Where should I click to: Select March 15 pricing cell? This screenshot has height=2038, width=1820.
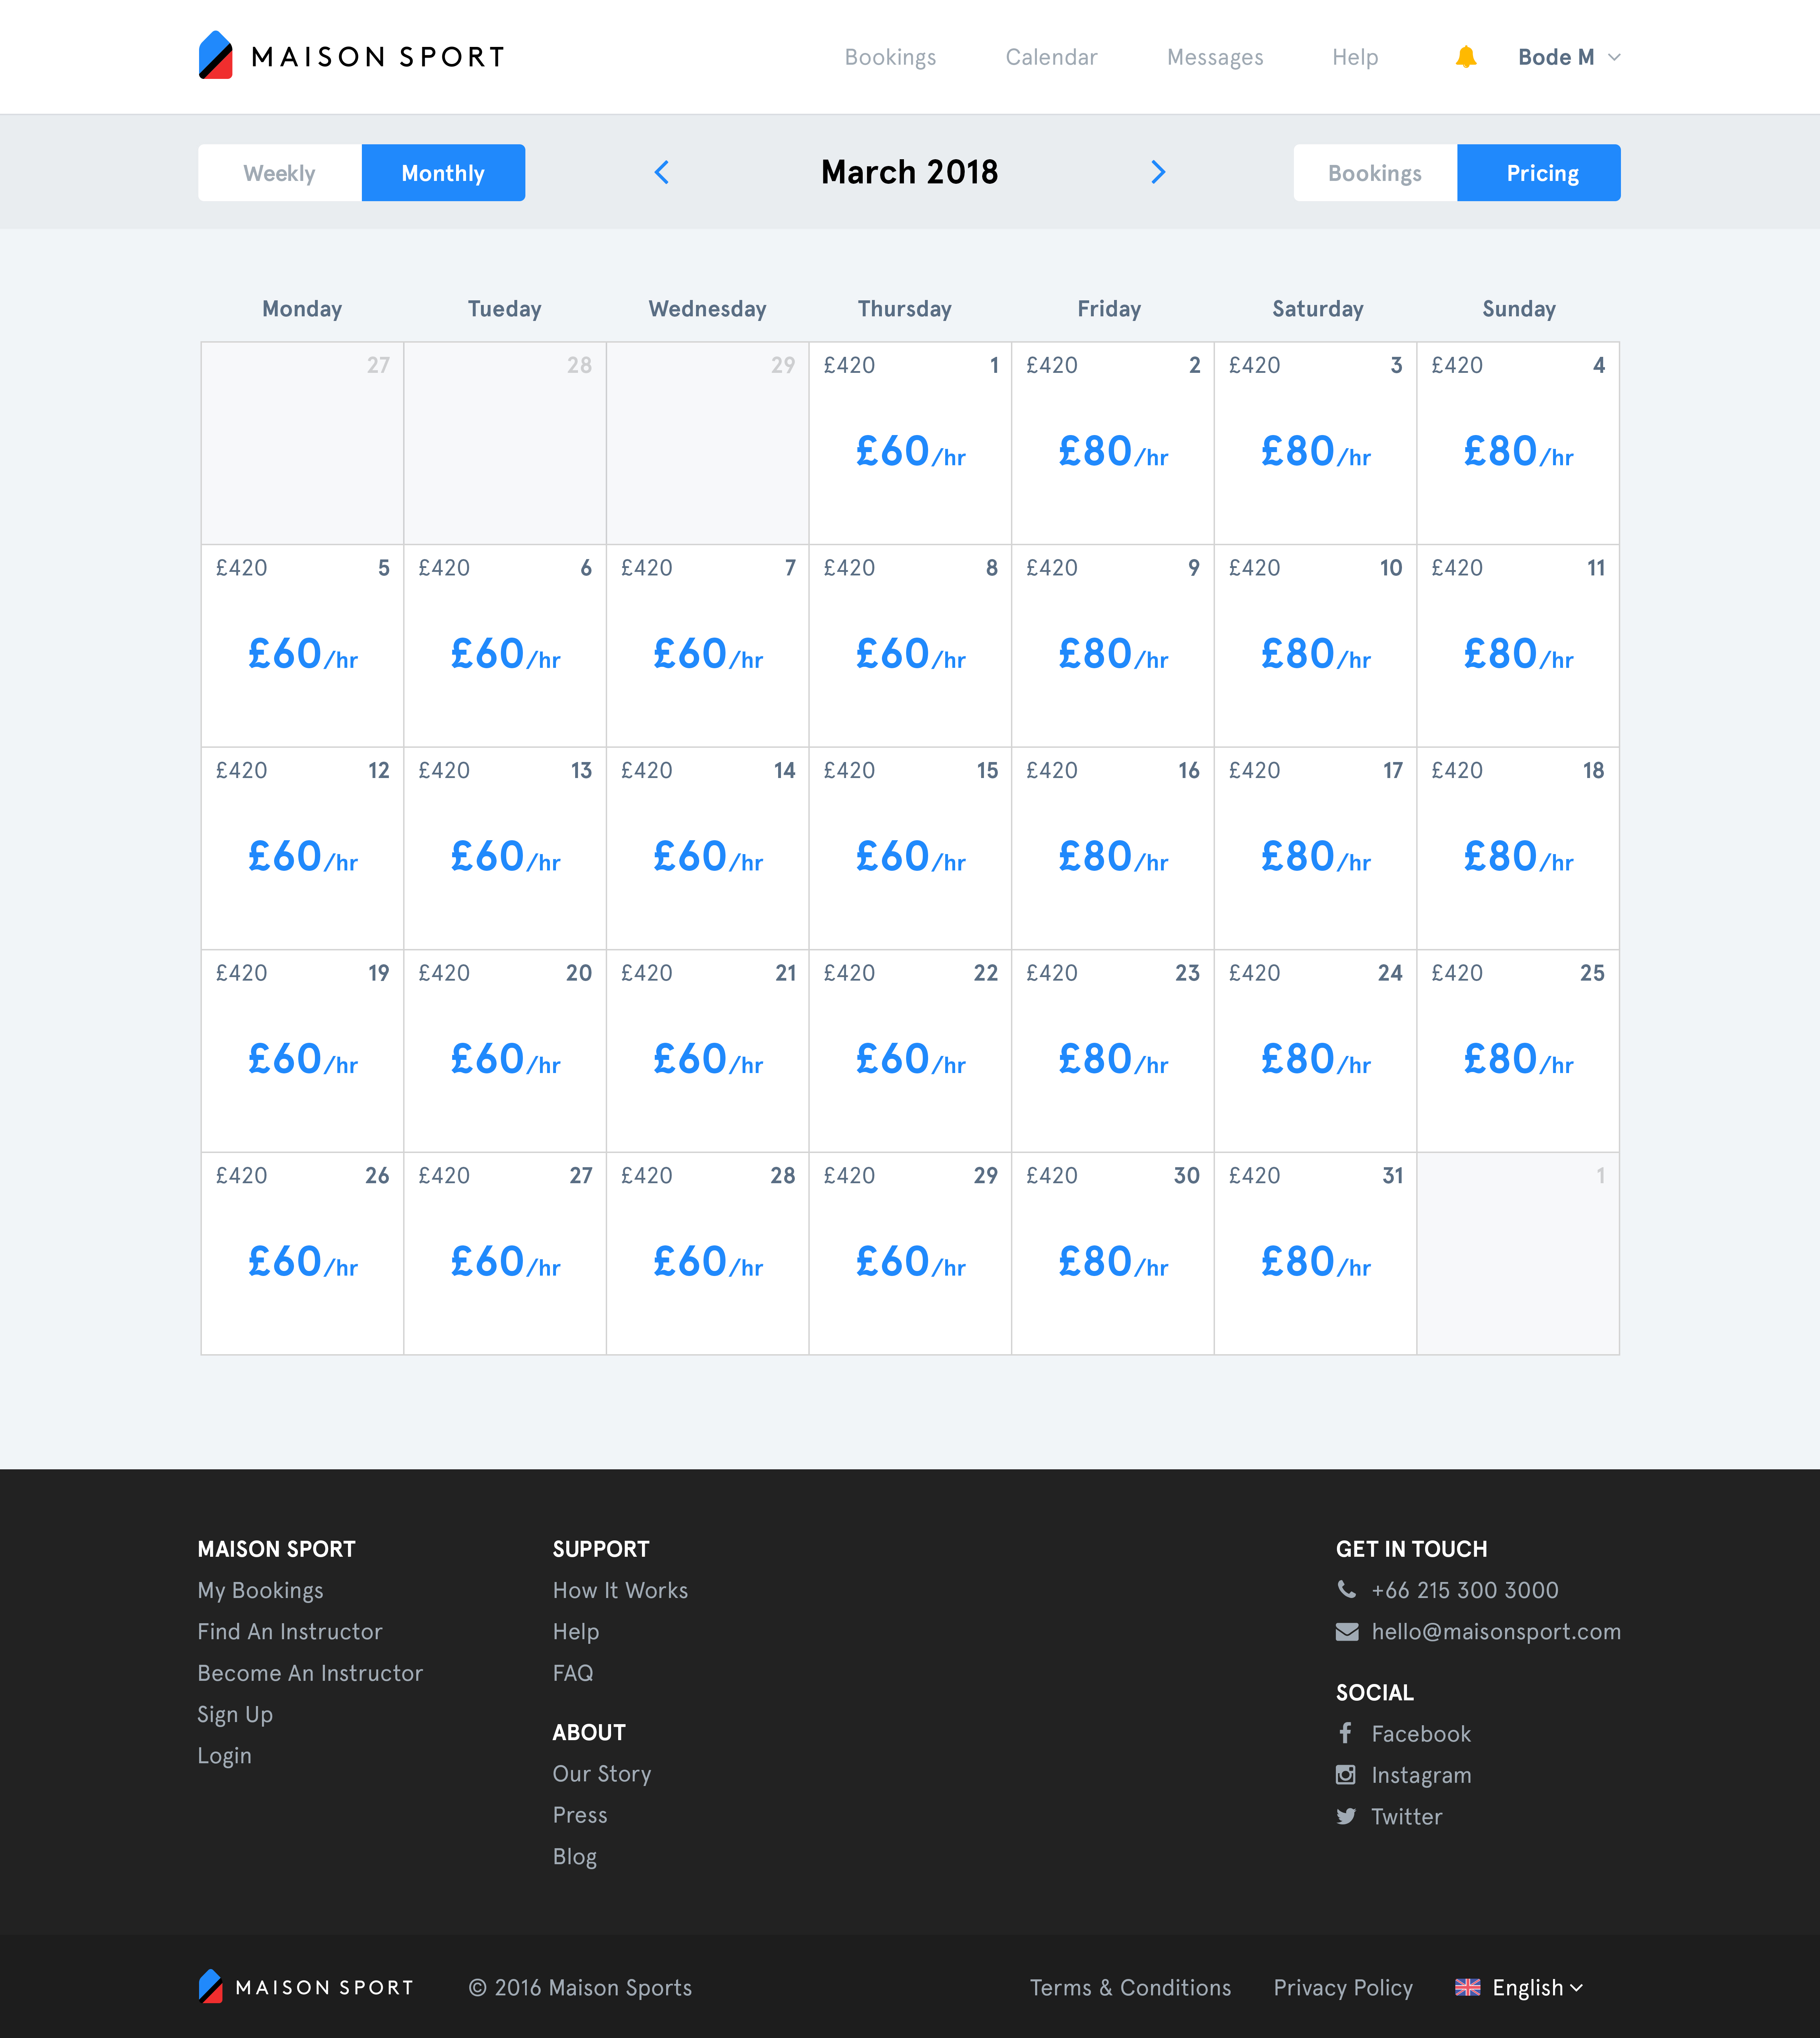click(x=910, y=848)
